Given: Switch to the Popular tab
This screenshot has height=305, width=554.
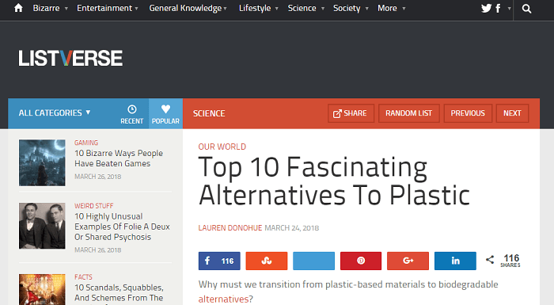Looking at the screenshot, I should click(x=165, y=114).
